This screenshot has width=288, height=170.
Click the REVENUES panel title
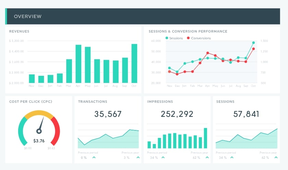point(19,31)
